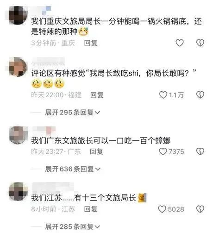The image size is (213, 233).
Task: Dislike the Chongqing hotpot comment
Action: (200, 43)
